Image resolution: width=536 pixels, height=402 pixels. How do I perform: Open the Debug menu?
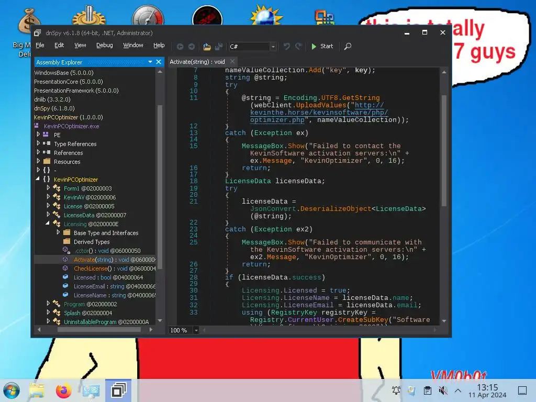point(105,45)
